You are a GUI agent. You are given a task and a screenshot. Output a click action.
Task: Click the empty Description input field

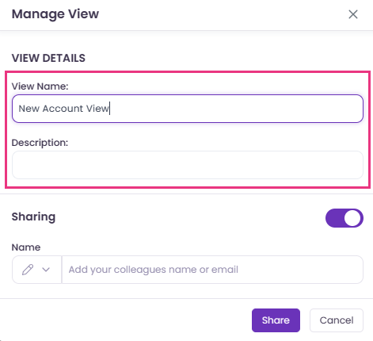click(x=188, y=165)
